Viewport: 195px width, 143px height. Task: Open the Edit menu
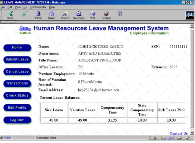(10, 7)
